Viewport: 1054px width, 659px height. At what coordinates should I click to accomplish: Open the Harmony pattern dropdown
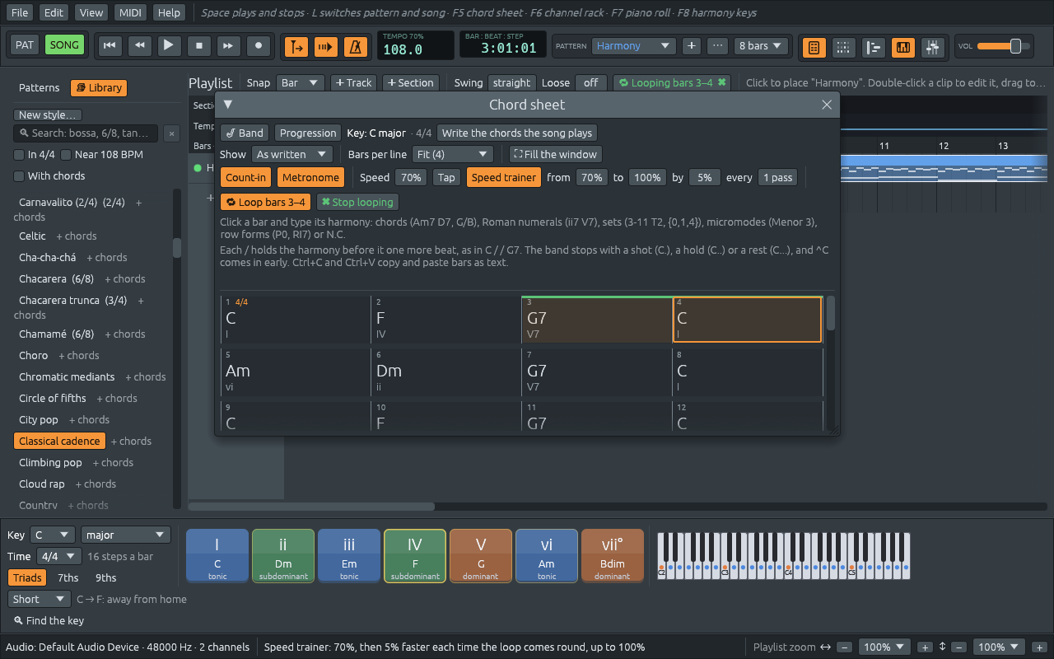coord(634,46)
